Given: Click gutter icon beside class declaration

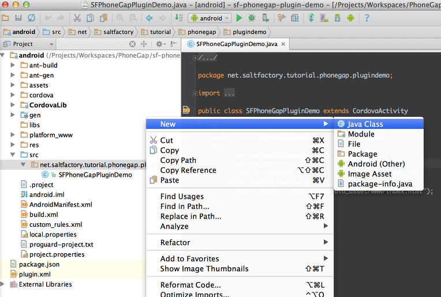Looking at the screenshot, I should [186, 109].
